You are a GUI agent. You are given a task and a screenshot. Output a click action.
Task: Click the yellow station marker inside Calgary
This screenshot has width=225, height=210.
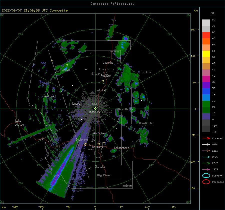99,144
